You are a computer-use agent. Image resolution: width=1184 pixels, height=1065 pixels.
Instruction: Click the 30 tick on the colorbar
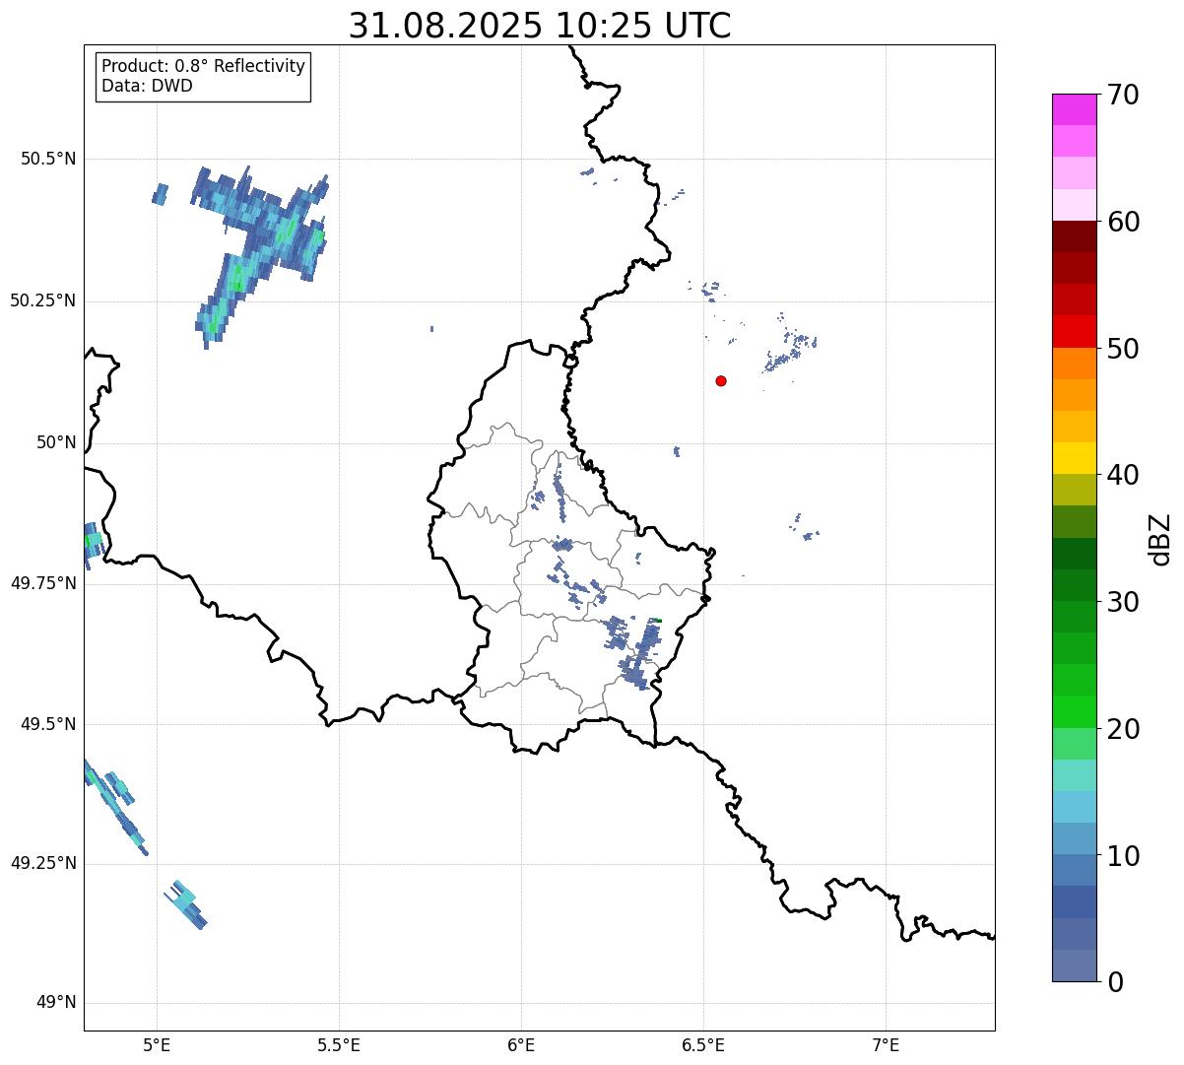(x=1123, y=602)
